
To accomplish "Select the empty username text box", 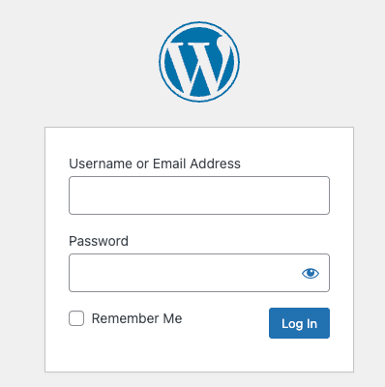I will pos(199,195).
